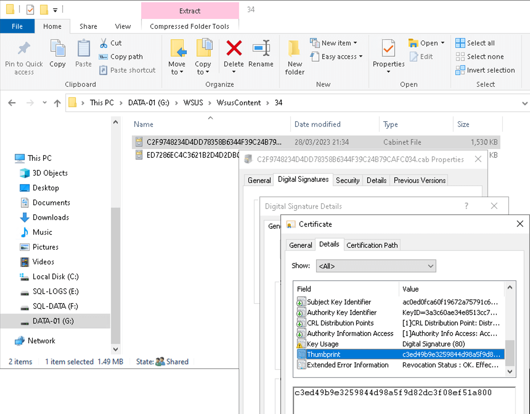Navigate back with the Back arrow
The width and height of the screenshot is (530, 414).
(x=12, y=103)
